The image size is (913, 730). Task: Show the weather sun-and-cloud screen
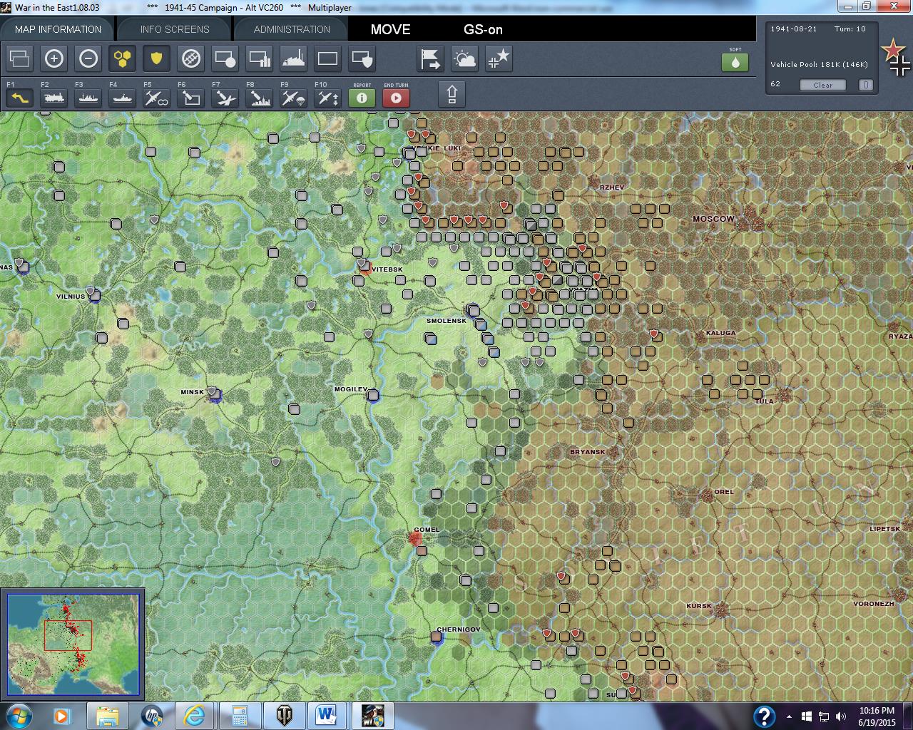[x=464, y=58]
